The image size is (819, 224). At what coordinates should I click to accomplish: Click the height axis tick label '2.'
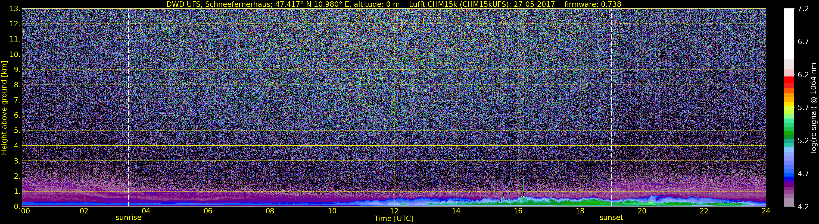(x=17, y=177)
